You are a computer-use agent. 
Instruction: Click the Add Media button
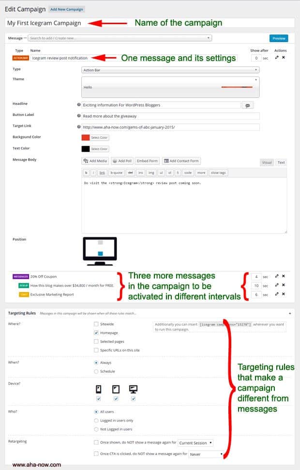point(95,161)
